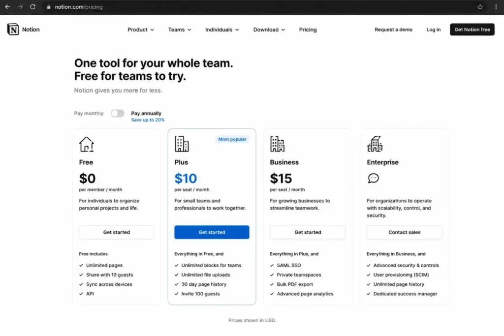Click the 'Free includes' heading
This screenshot has height=336, width=504.
pos(93,254)
